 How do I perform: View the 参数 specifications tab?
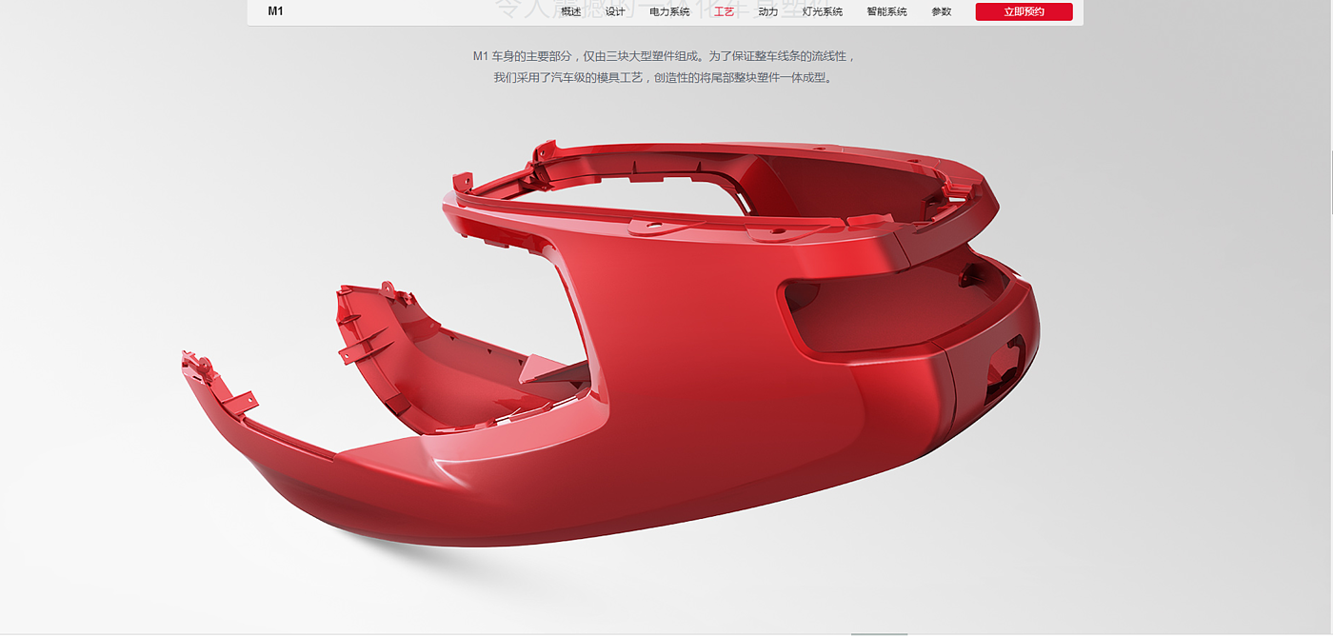click(941, 11)
